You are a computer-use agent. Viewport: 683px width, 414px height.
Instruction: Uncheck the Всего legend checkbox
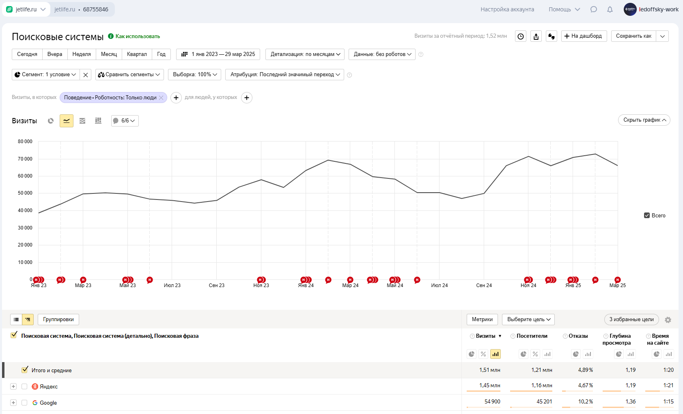point(647,215)
